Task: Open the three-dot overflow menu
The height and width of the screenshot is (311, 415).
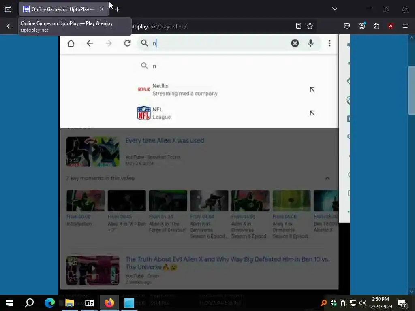Action: [329, 43]
